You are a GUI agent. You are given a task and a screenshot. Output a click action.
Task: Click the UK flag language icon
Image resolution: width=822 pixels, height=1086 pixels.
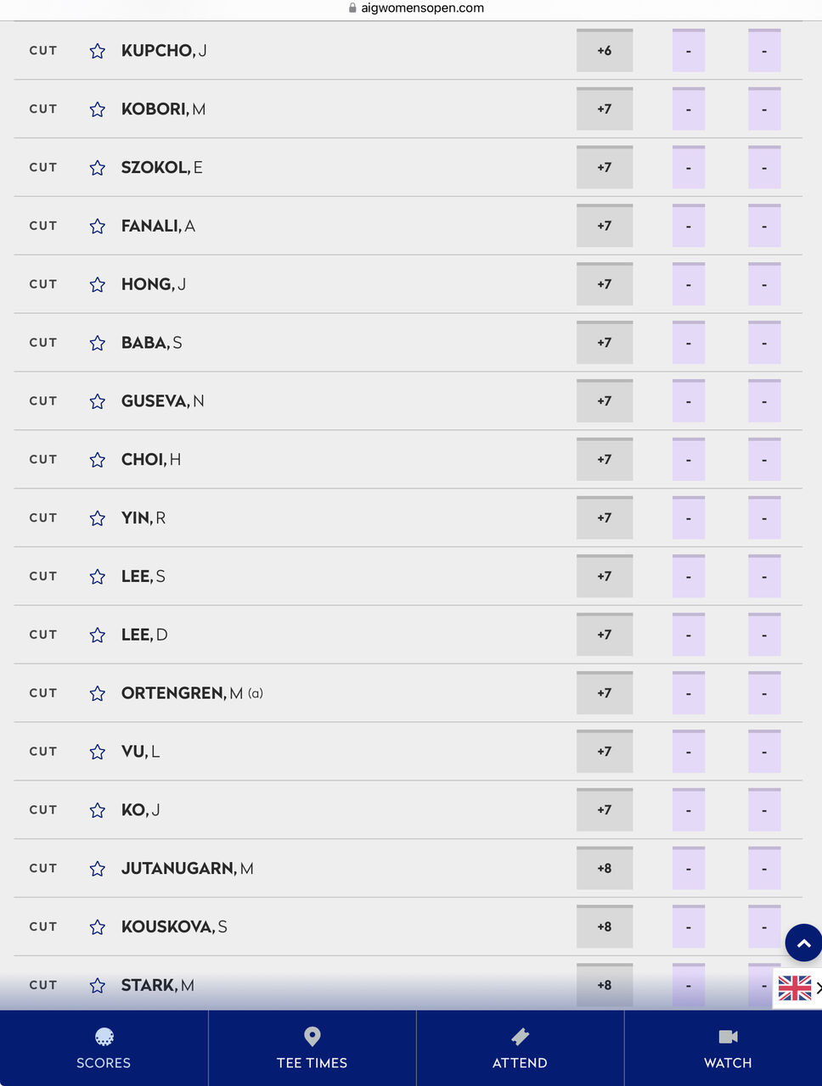click(794, 988)
